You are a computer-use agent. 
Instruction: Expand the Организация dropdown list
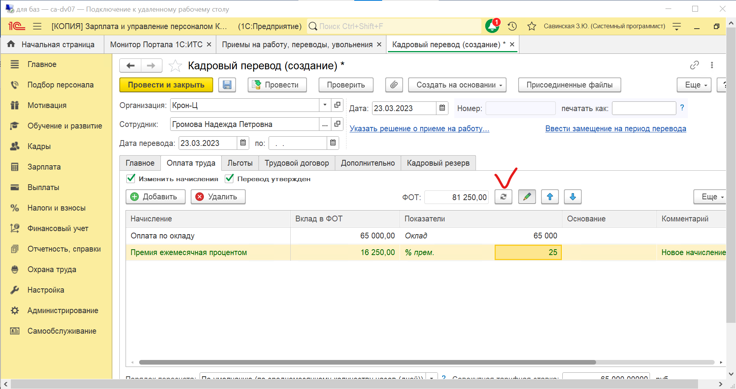pos(325,105)
